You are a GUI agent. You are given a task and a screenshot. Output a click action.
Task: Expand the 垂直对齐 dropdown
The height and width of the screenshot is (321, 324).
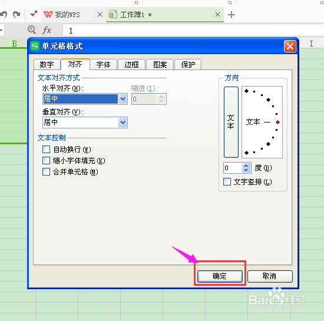coord(123,123)
